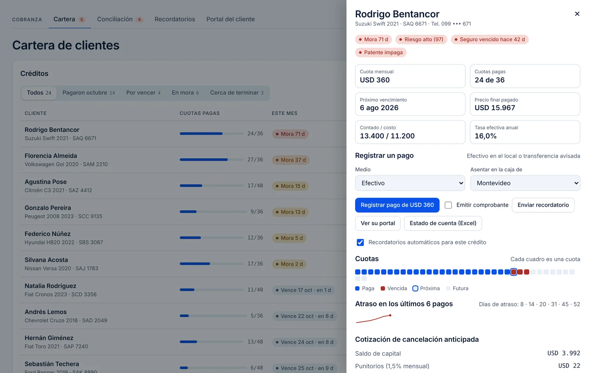
Task: Select the Federico Núñez row
Action: click(x=183, y=238)
